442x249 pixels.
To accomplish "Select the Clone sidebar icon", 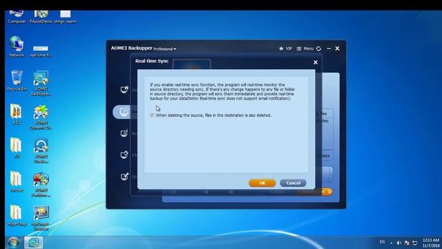I will point(124,155).
